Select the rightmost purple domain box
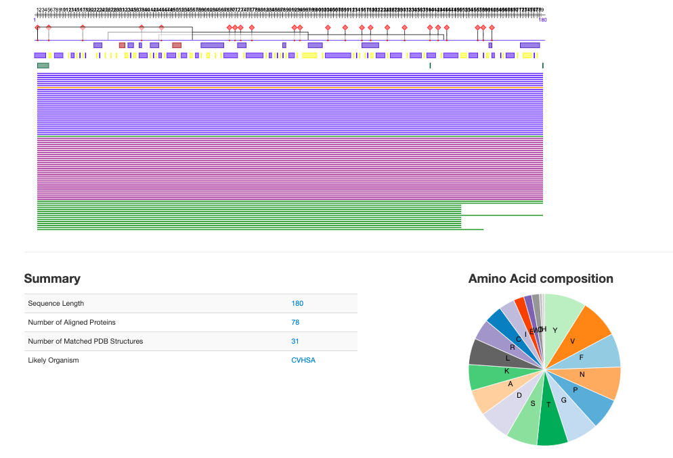Viewport: 673px width, 458px height. coord(529,45)
